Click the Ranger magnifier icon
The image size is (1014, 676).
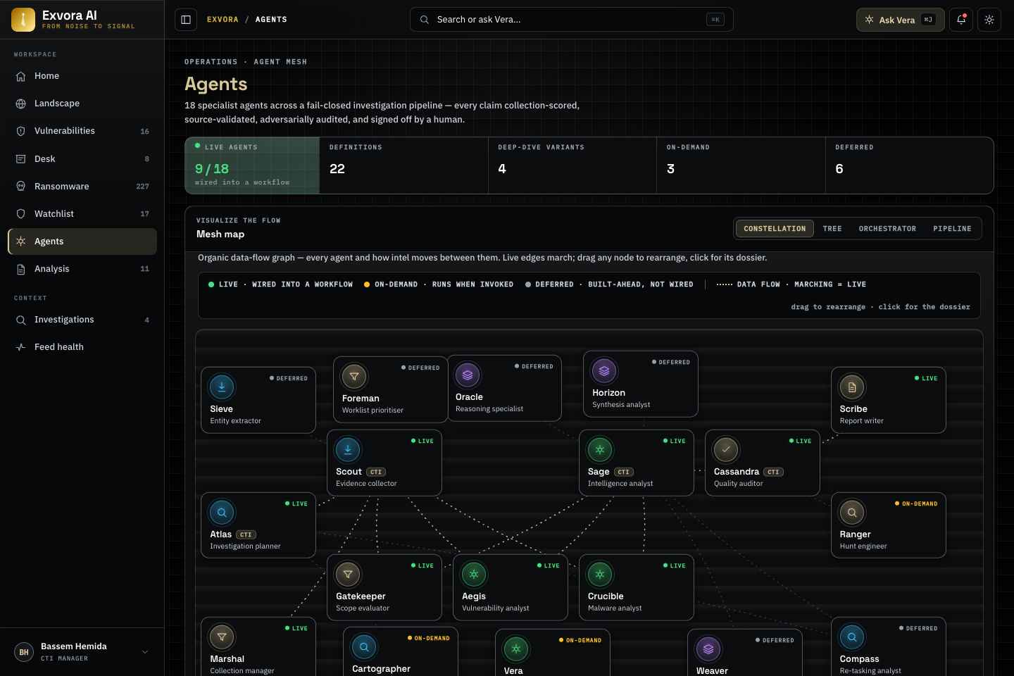pyautogui.click(x=852, y=512)
